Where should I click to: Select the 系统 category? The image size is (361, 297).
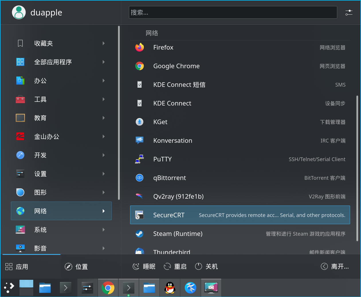pos(61,230)
